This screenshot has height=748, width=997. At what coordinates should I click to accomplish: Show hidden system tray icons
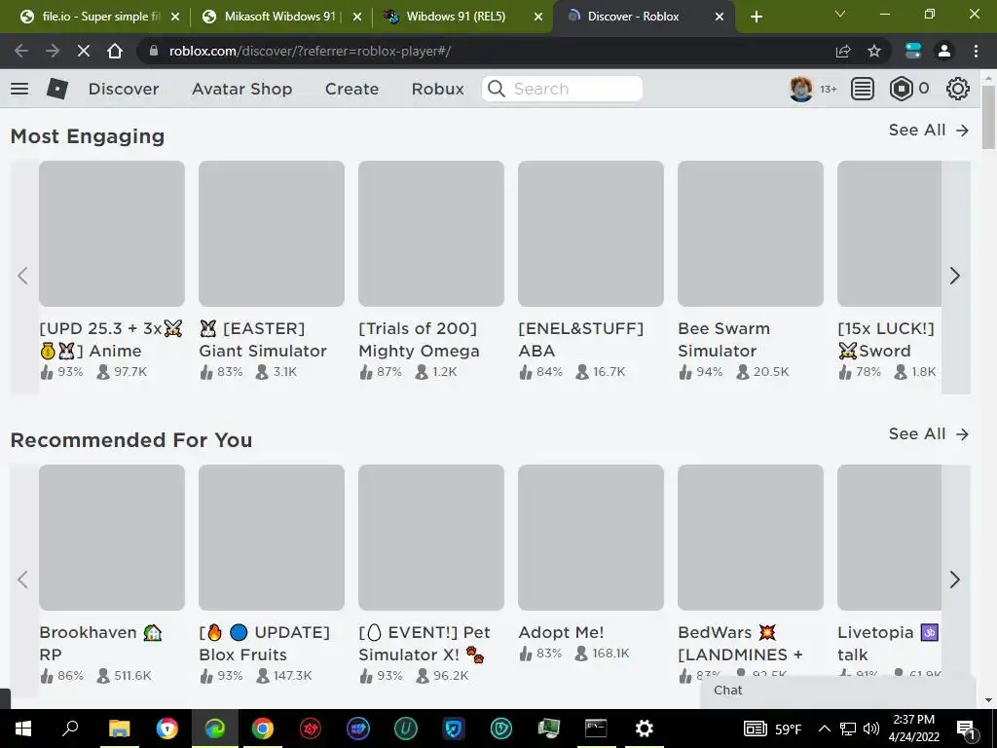pyautogui.click(x=824, y=729)
